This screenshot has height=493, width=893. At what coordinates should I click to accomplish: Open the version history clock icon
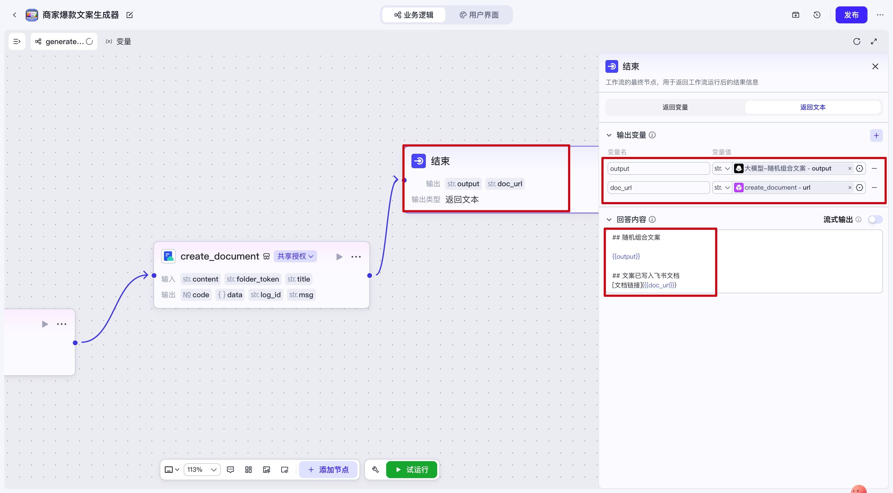point(817,15)
